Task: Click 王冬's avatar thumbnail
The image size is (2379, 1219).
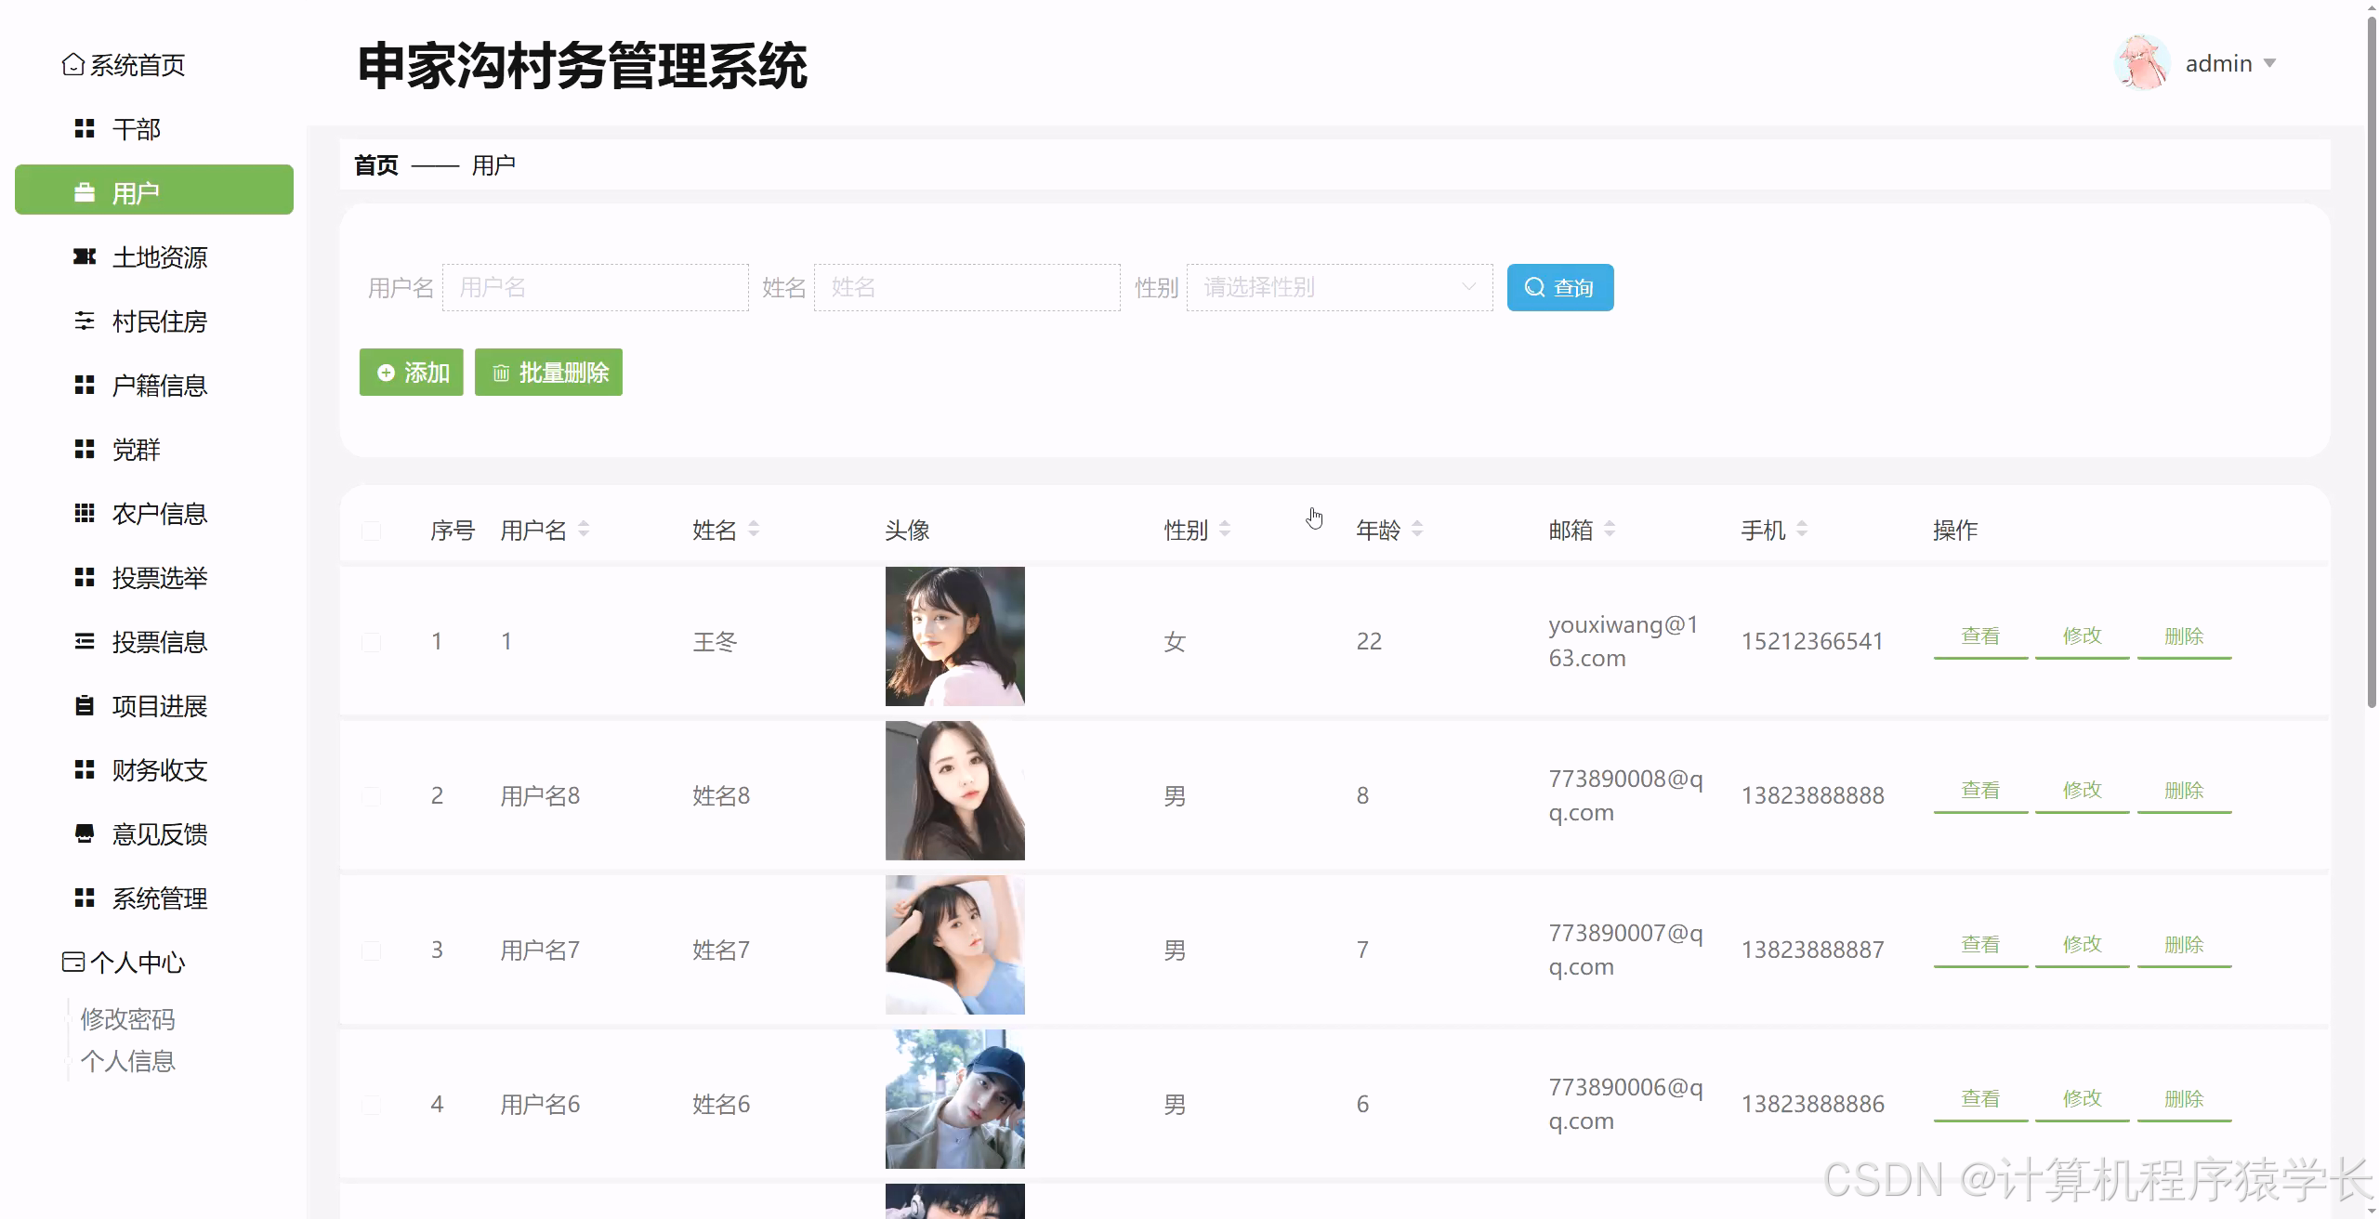Action: (954, 636)
